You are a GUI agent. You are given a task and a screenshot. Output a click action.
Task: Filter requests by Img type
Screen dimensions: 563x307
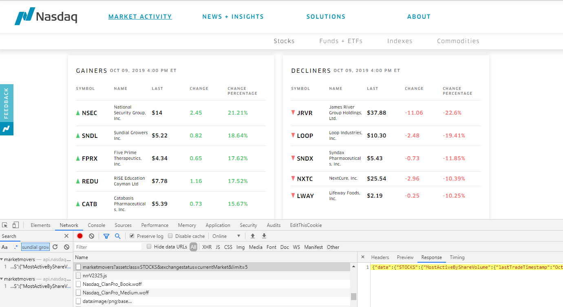click(241, 247)
